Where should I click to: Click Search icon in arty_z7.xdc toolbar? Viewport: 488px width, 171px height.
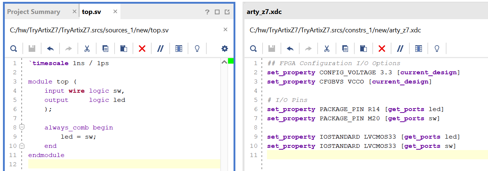tap(253, 49)
